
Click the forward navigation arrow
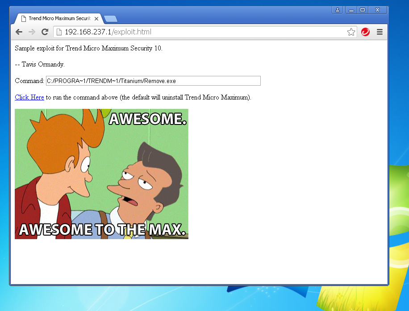tap(32, 32)
